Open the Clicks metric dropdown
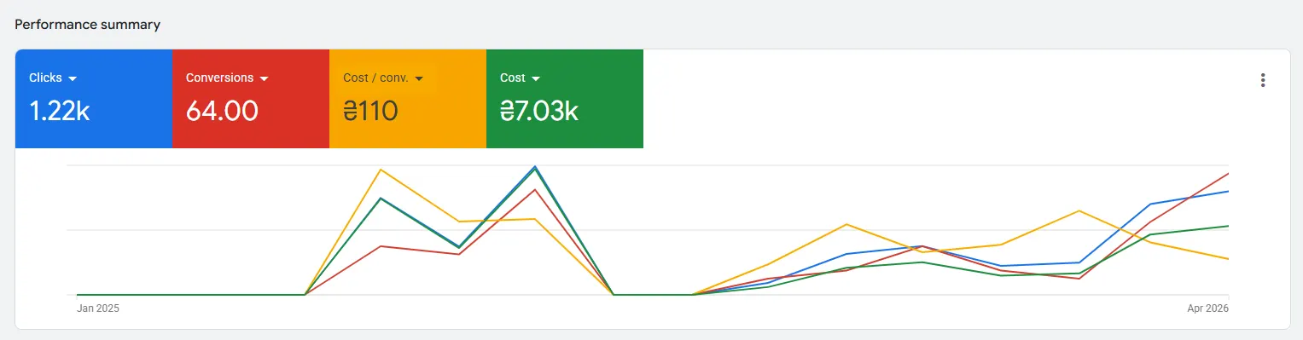The width and height of the screenshot is (1303, 340). coord(53,78)
